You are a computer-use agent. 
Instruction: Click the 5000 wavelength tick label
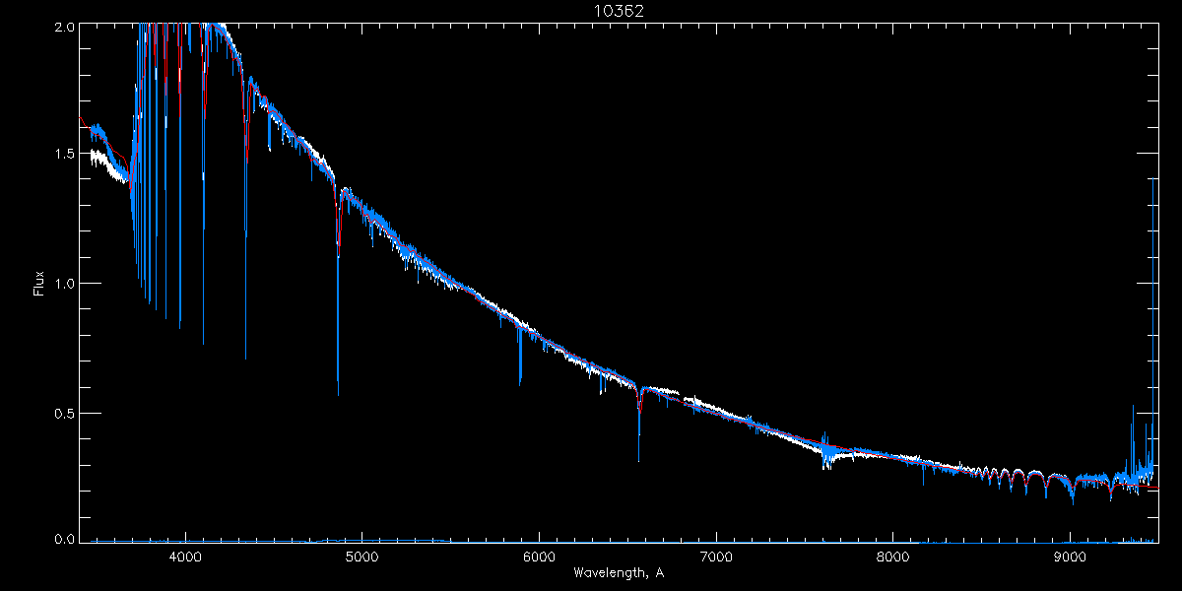click(x=362, y=557)
